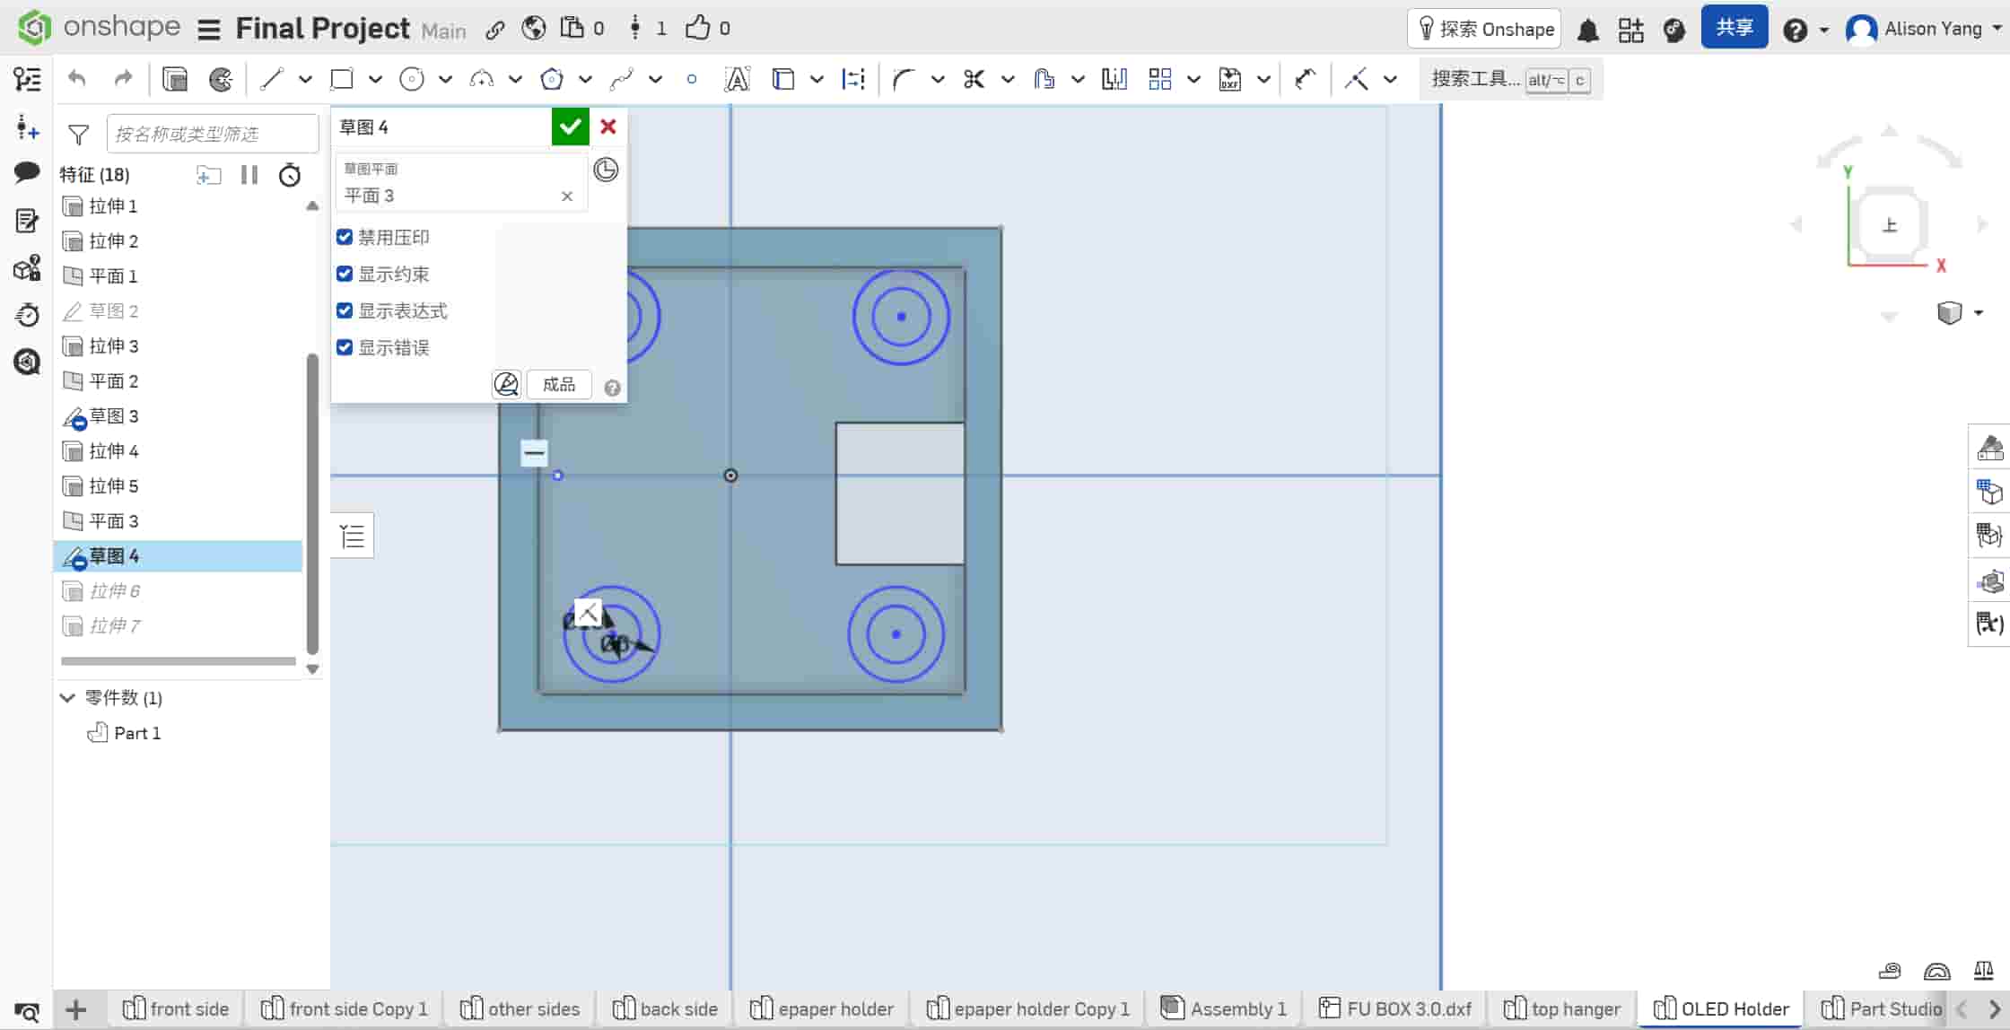Open the App Store grid icon
2010x1030 pixels.
(x=1630, y=30)
